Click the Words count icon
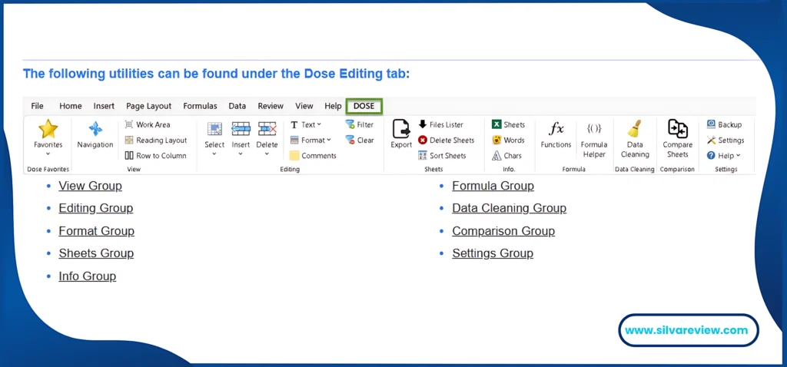Image resolution: width=787 pixels, height=367 pixels. click(x=496, y=141)
